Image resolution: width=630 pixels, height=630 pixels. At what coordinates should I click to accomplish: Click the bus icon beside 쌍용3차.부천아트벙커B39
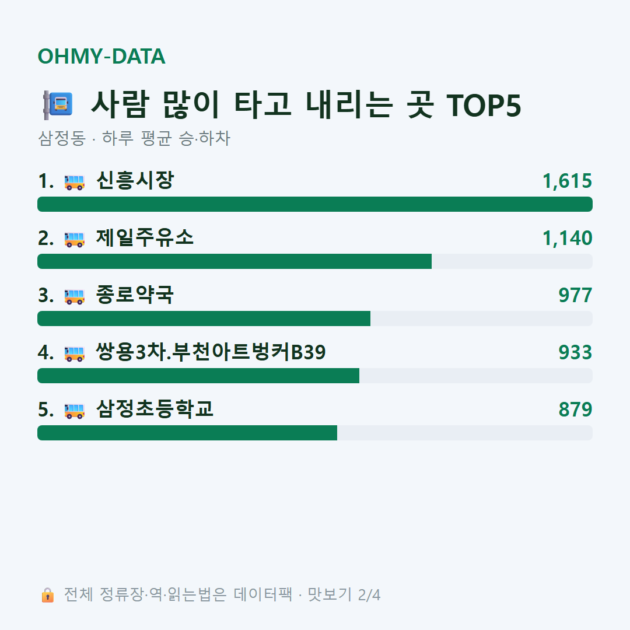(x=75, y=353)
